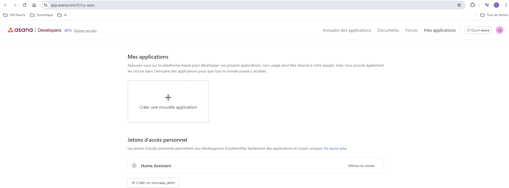Image resolution: width=509 pixels, height=188 pixels.
Task: Open the CB user avatar menu
Action: coord(499,30)
